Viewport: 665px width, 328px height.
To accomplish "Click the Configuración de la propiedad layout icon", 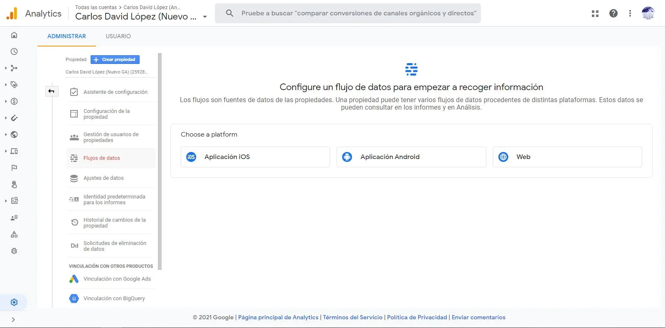I will tap(74, 114).
